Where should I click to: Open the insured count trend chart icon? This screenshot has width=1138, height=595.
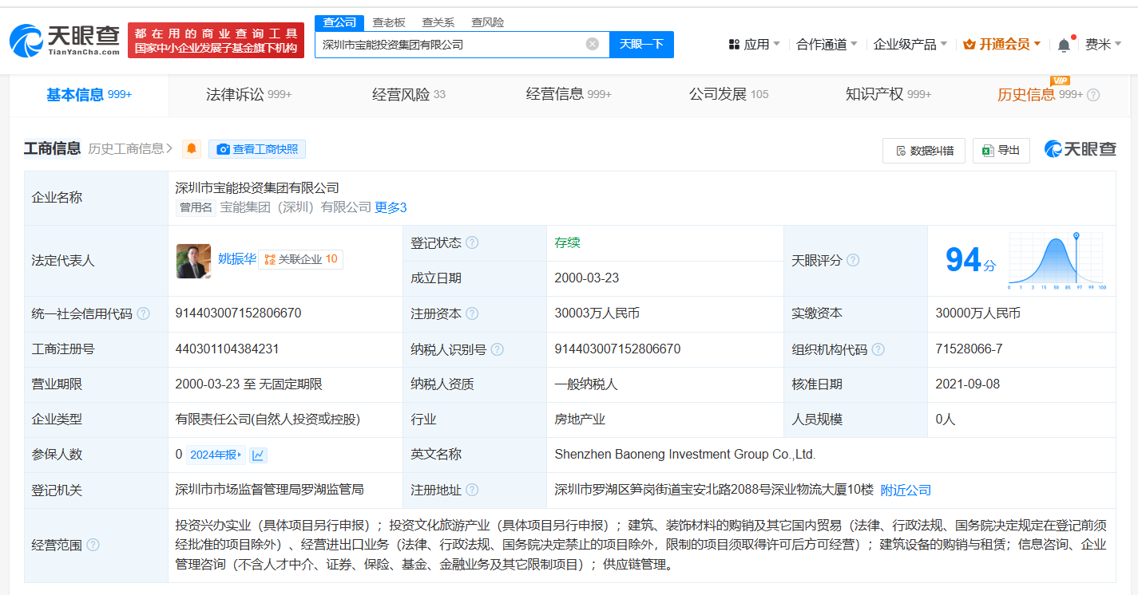pos(258,455)
